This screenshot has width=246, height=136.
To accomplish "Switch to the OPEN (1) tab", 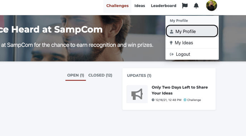I will point(75,76).
